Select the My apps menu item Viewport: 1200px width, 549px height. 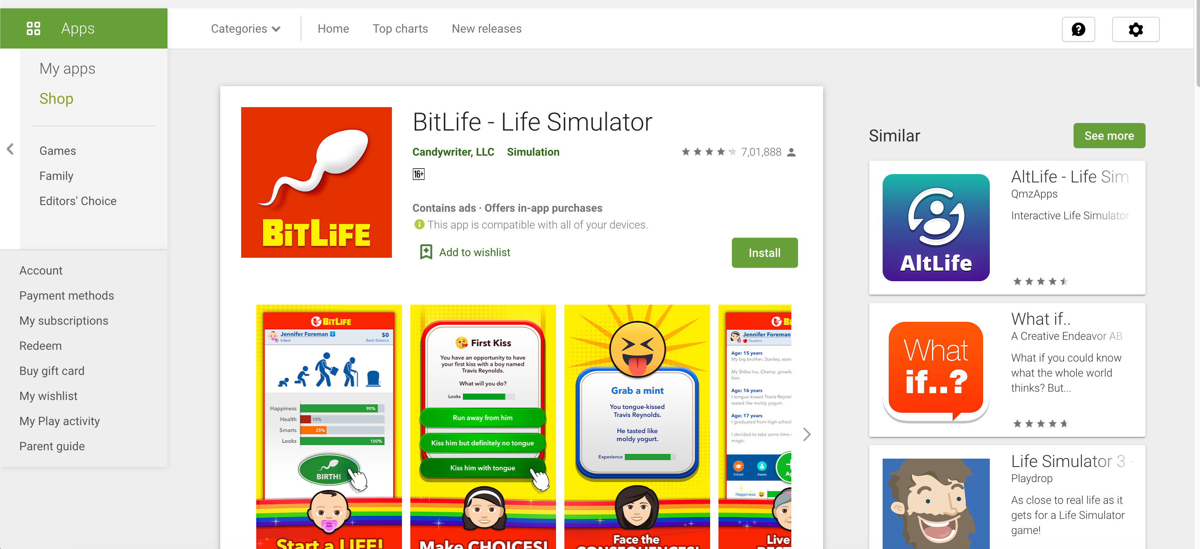pyautogui.click(x=67, y=68)
